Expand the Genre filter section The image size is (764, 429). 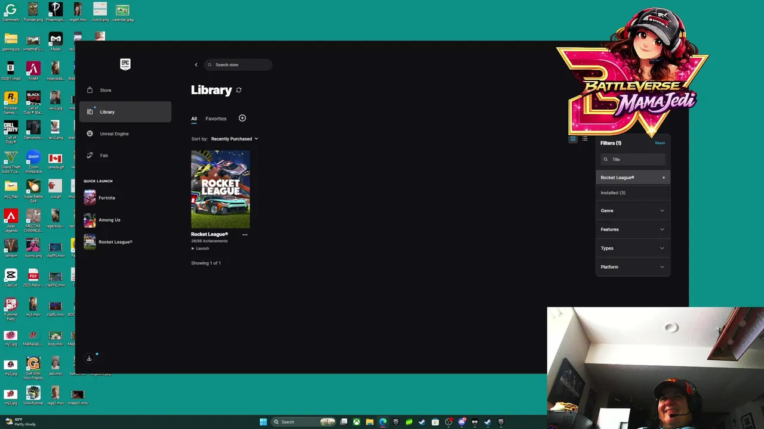633,210
